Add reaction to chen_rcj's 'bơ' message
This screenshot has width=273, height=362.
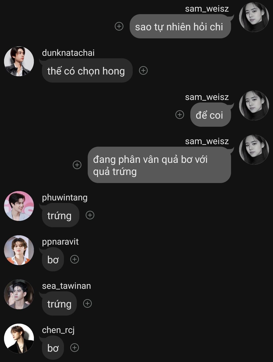[x=75, y=348]
